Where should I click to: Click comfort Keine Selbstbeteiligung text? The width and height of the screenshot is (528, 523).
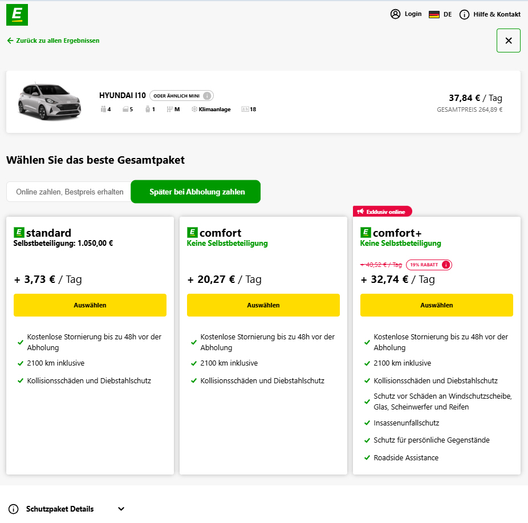click(x=228, y=243)
